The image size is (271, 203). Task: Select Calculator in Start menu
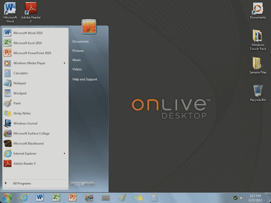[x=20, y=73]
